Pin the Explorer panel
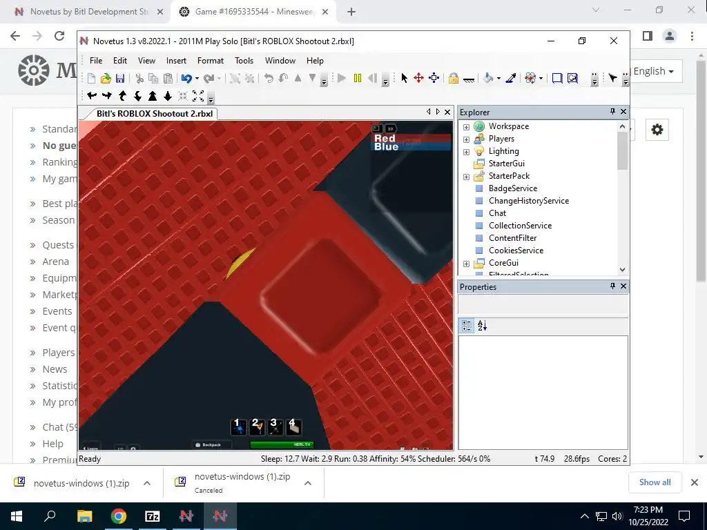Screen dimensions: 707x530 pos(612,111)
